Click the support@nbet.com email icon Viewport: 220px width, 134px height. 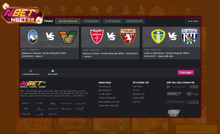31,71
